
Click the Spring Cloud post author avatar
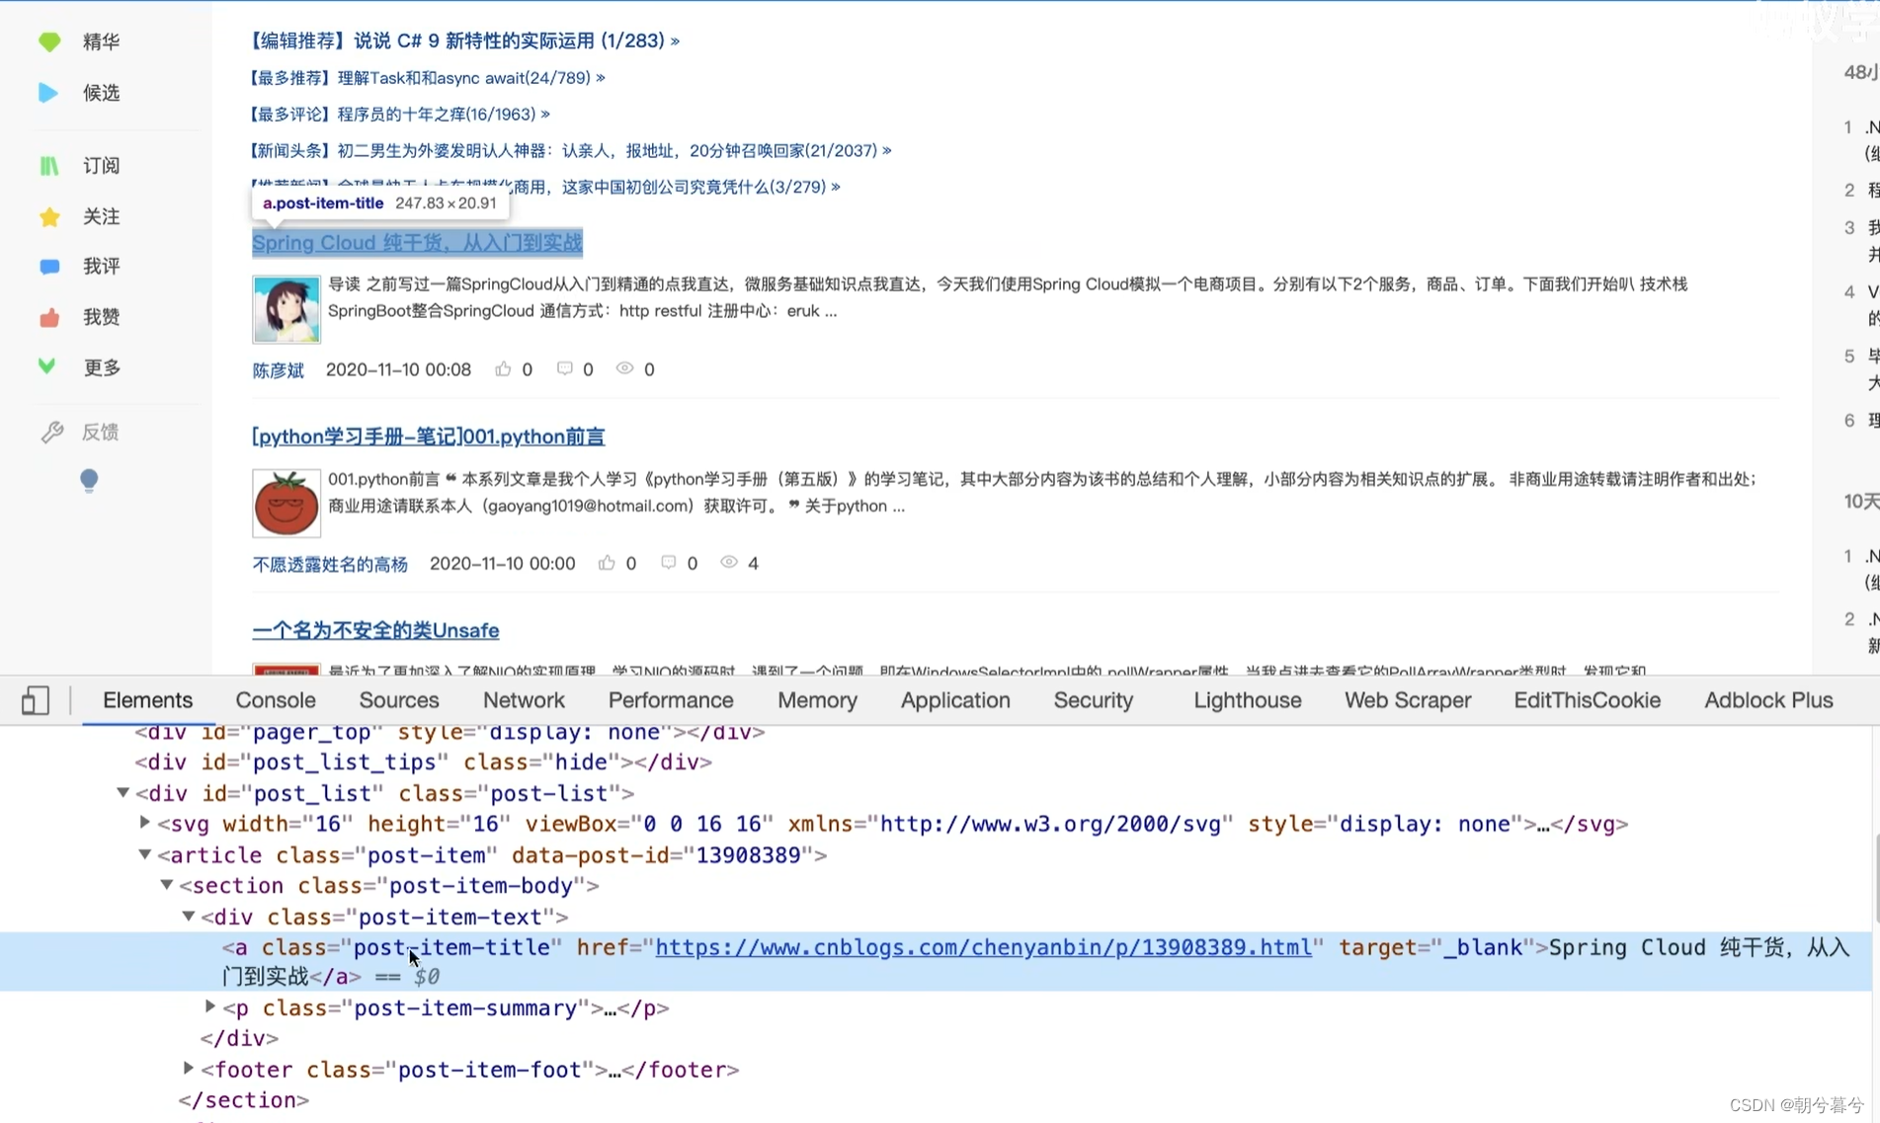[x=286, y=309]
